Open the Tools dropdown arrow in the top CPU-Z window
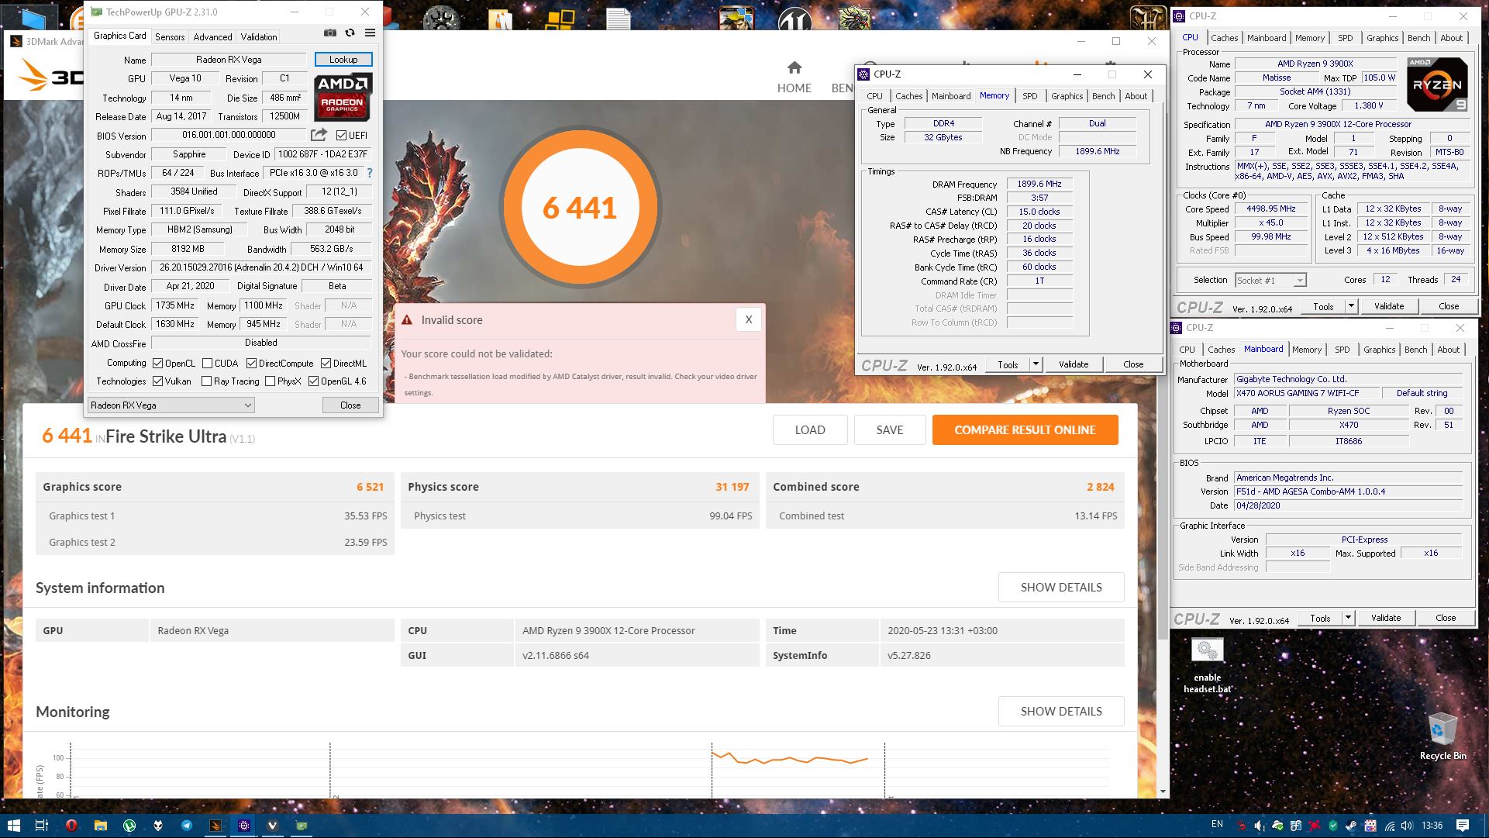 (x=1351, y=306)
